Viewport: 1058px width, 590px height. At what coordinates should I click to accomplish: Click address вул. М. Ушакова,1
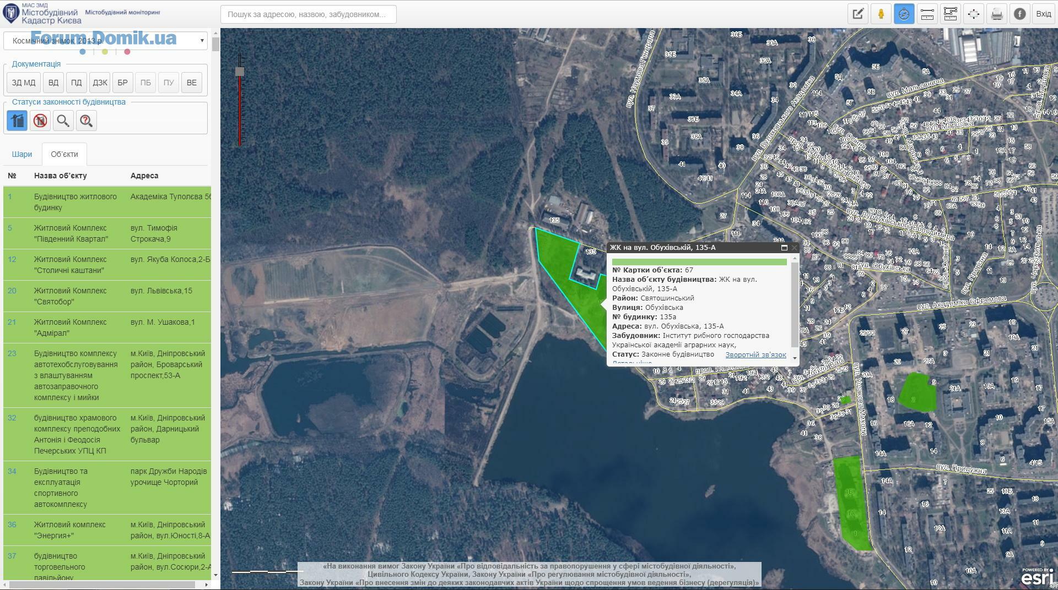point(163,322)
